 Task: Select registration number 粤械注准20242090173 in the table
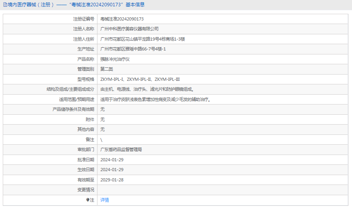(x=122, y=19)
